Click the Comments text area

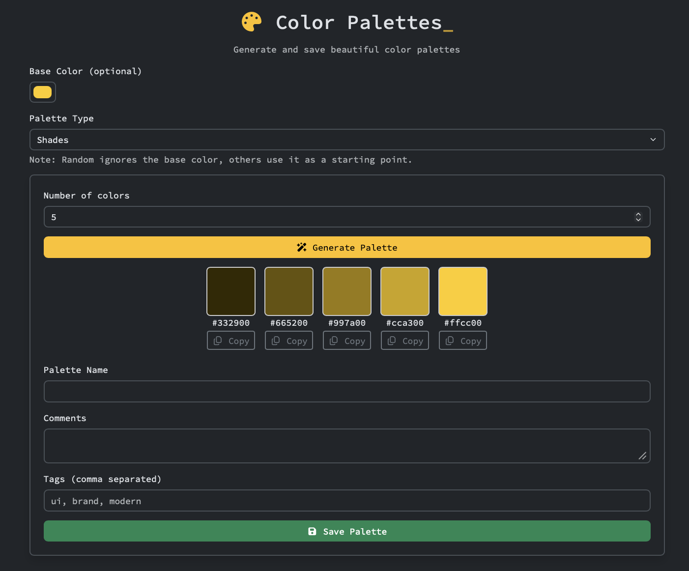[x=347, y=446]
